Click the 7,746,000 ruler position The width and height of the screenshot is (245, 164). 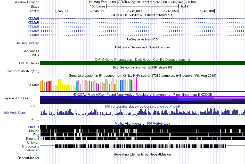point(134,11)
